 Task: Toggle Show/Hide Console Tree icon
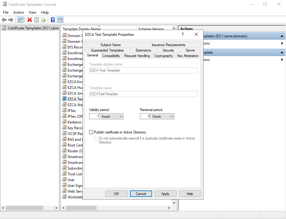[21, 20]
